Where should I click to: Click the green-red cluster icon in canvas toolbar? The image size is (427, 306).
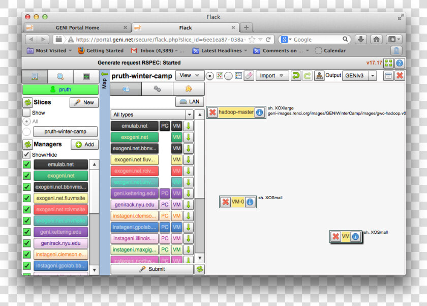(220, 75)
